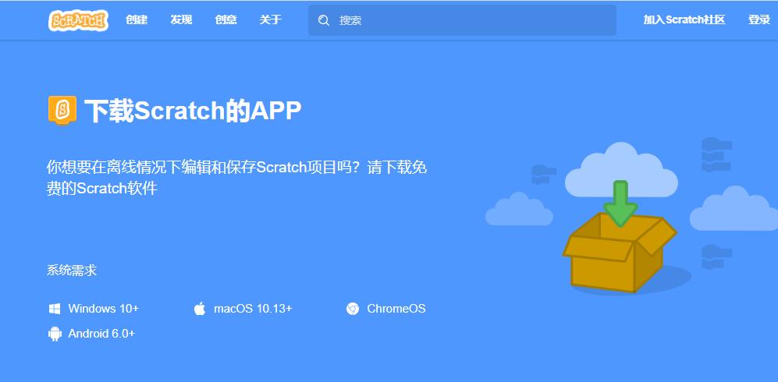The height and width of the screenshot is (382, 778).
Task: Focus the 搜索 search field
Action: coord(462,20)
